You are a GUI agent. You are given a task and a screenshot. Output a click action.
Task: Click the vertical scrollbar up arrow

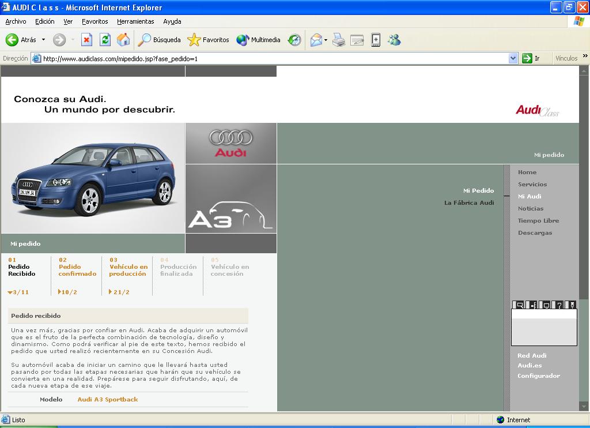pos(584,70)
